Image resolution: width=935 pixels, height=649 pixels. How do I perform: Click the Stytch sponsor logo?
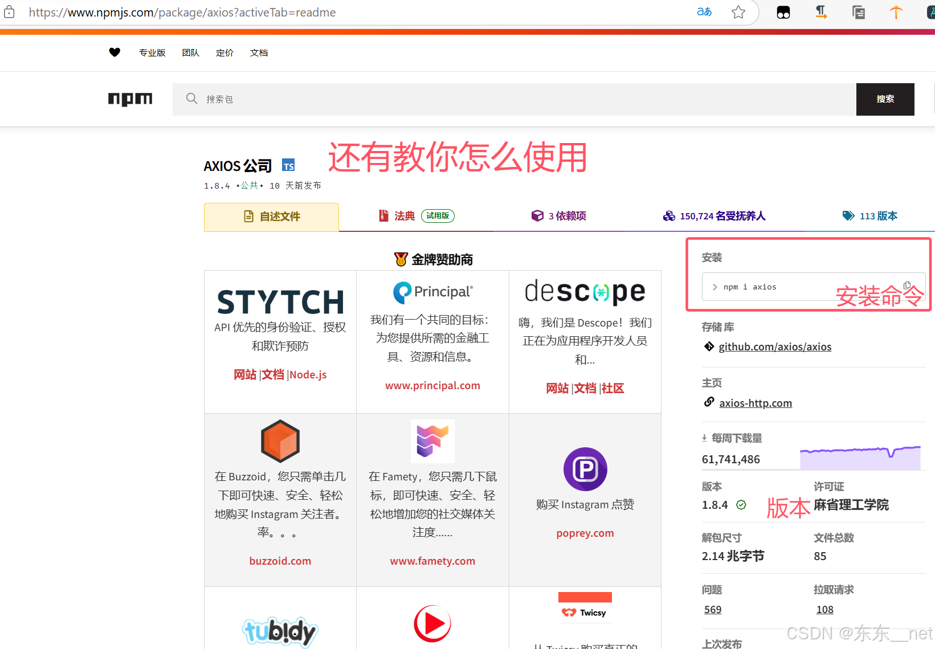pyautogui.click(x=280, y=302)
